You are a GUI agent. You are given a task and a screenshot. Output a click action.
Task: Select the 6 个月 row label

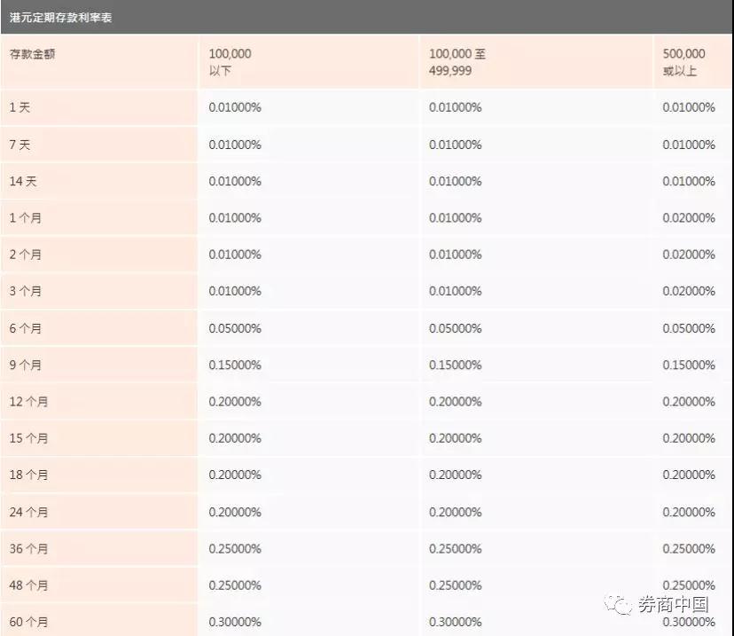[26, 328]
